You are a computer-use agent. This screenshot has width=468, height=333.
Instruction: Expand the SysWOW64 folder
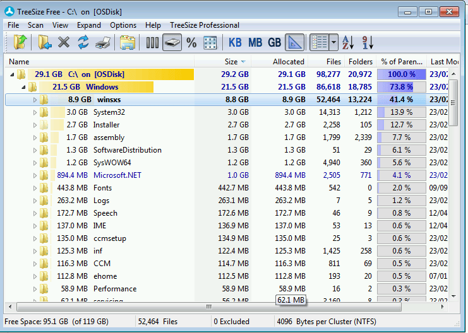click(x=35, y=163)
